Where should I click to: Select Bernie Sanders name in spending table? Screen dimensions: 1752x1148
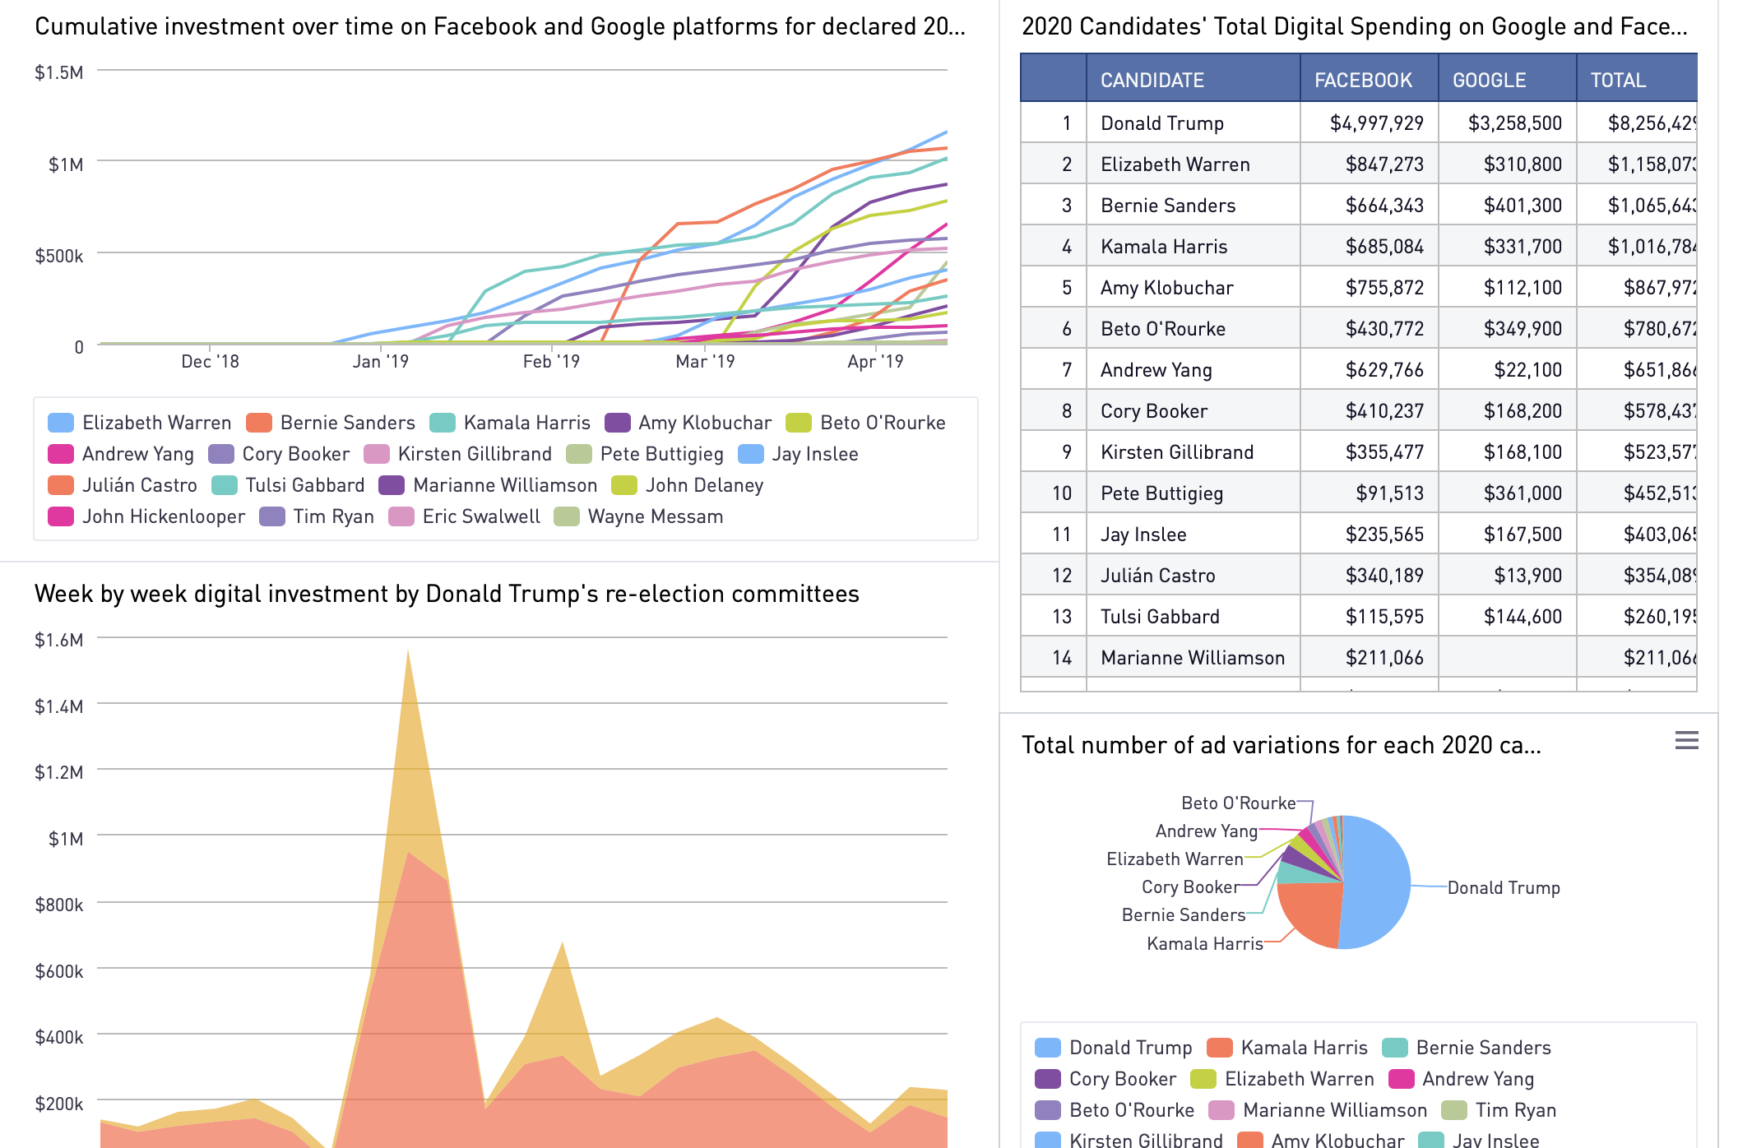pos(1168,206)
